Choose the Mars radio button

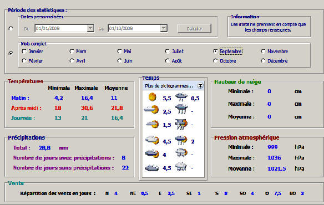[x=78, y=51]
